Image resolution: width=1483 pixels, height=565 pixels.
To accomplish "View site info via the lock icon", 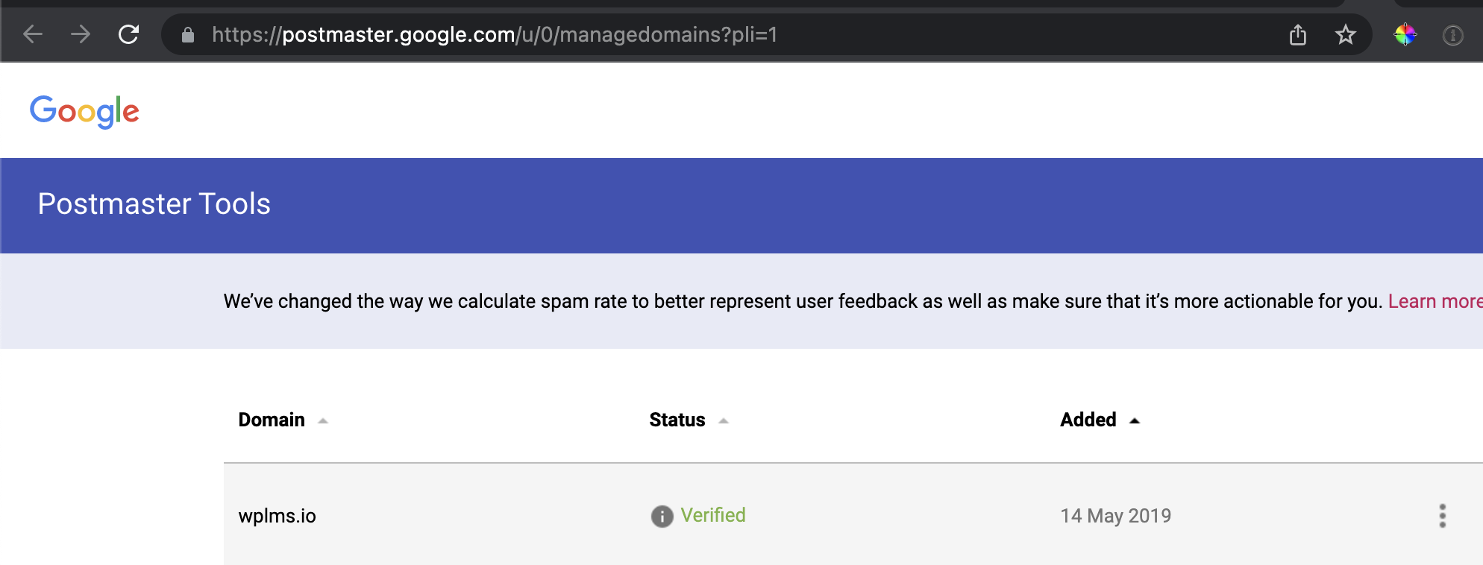I will [x=188, y=35].
